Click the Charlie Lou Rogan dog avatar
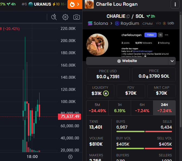 [x=89, y=4]
